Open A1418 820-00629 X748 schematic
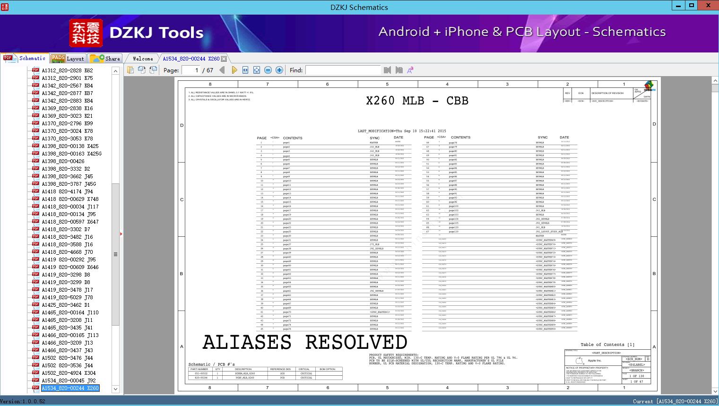 click(x=70, y=199)
